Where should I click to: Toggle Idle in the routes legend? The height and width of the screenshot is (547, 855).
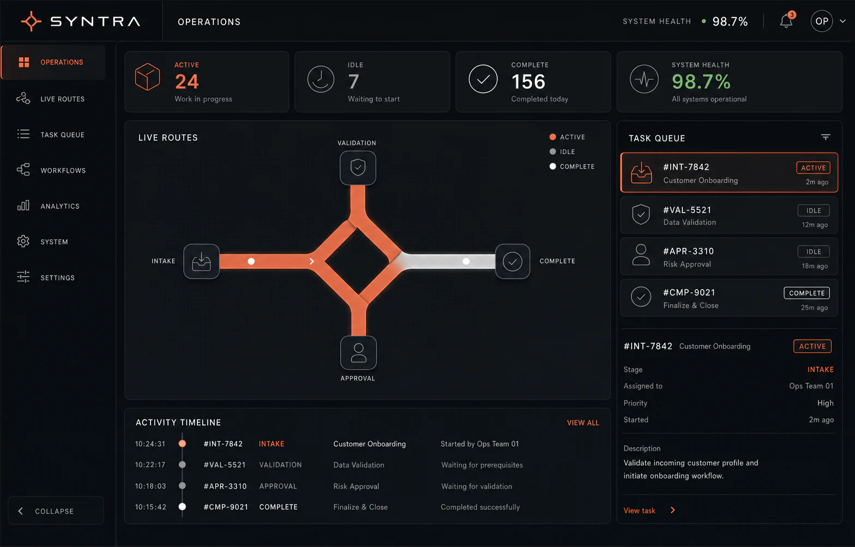click(x=562, y=152)
